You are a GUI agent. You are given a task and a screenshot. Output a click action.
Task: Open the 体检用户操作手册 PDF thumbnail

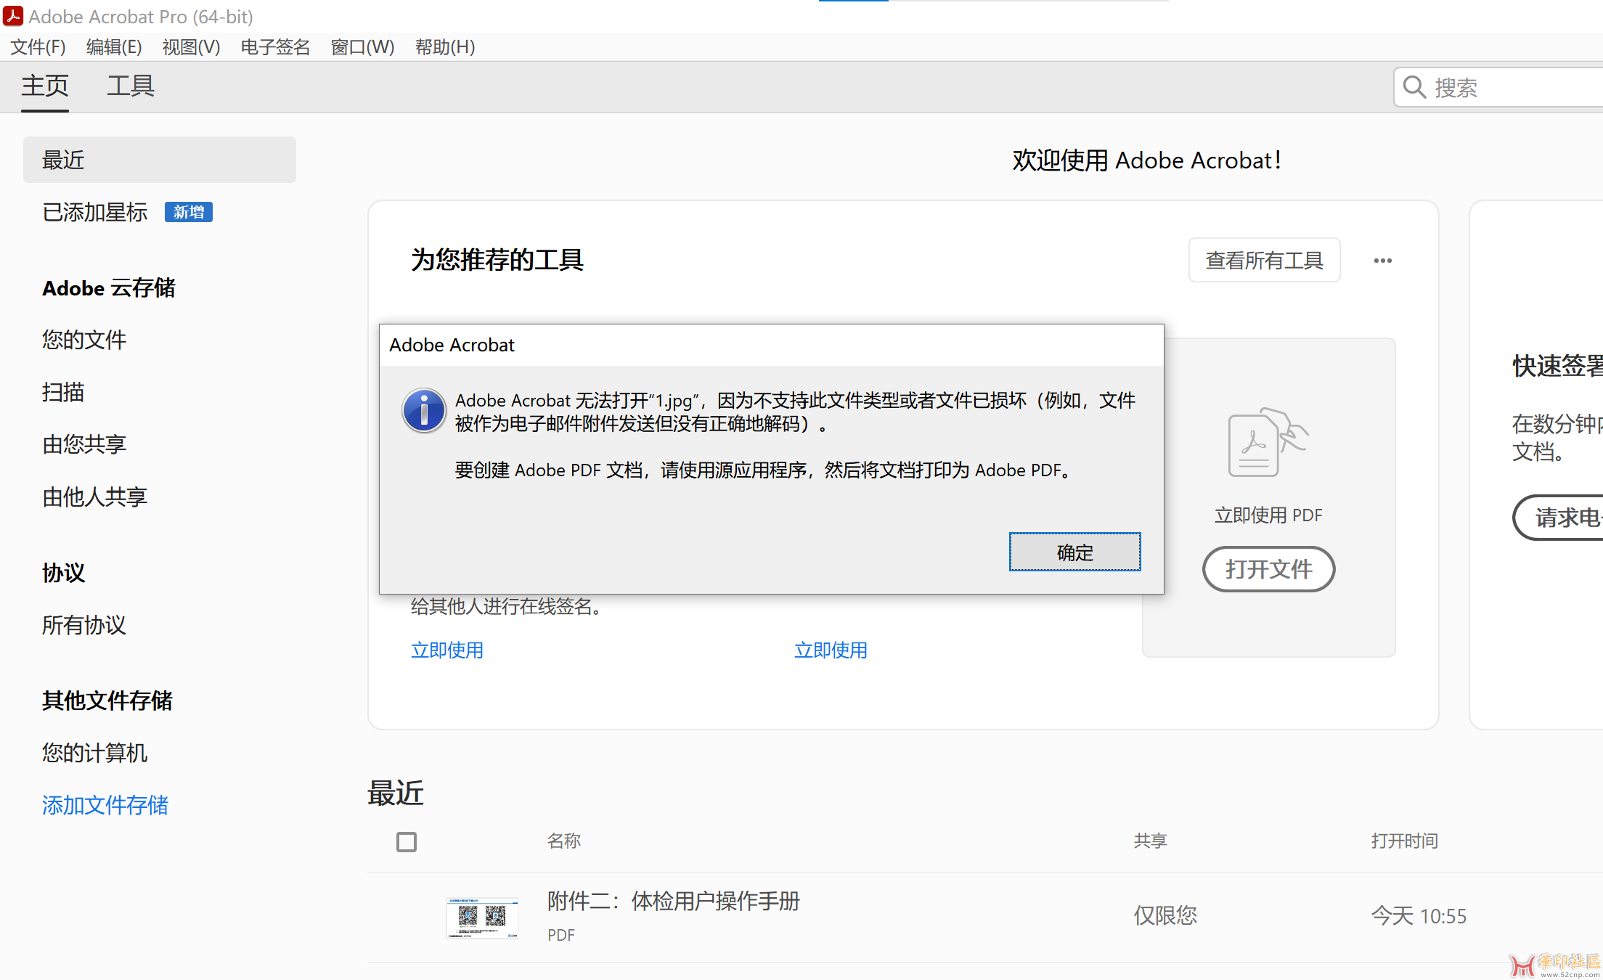[482, 918]
